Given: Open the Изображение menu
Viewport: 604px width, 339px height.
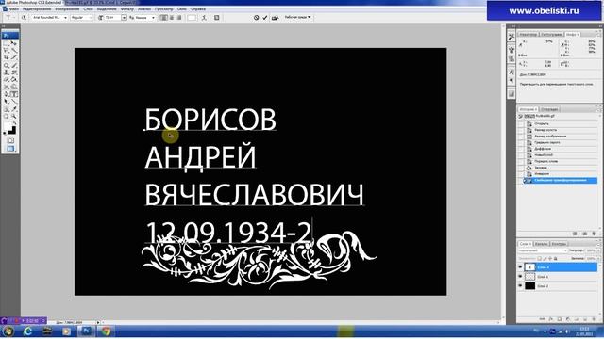Looking at the screenshot, I should pos(67,8).
